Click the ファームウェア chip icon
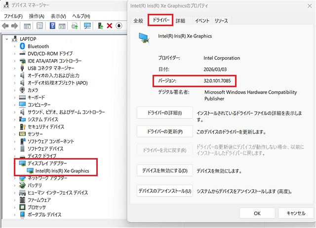The height and width of the screenshot is (228, 316). [x=22, y=200]
